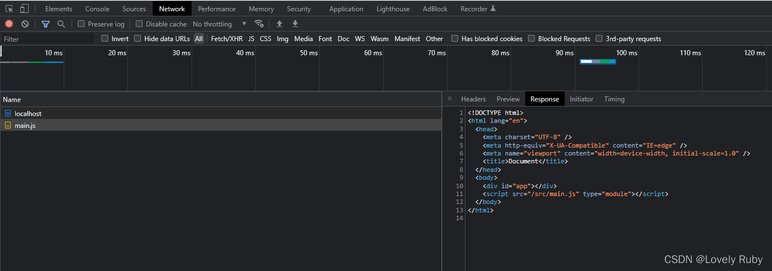Open network conditions wifi icon

pos(259,24)
